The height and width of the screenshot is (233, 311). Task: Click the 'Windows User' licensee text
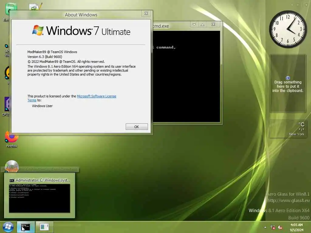(x=42, y=106)
